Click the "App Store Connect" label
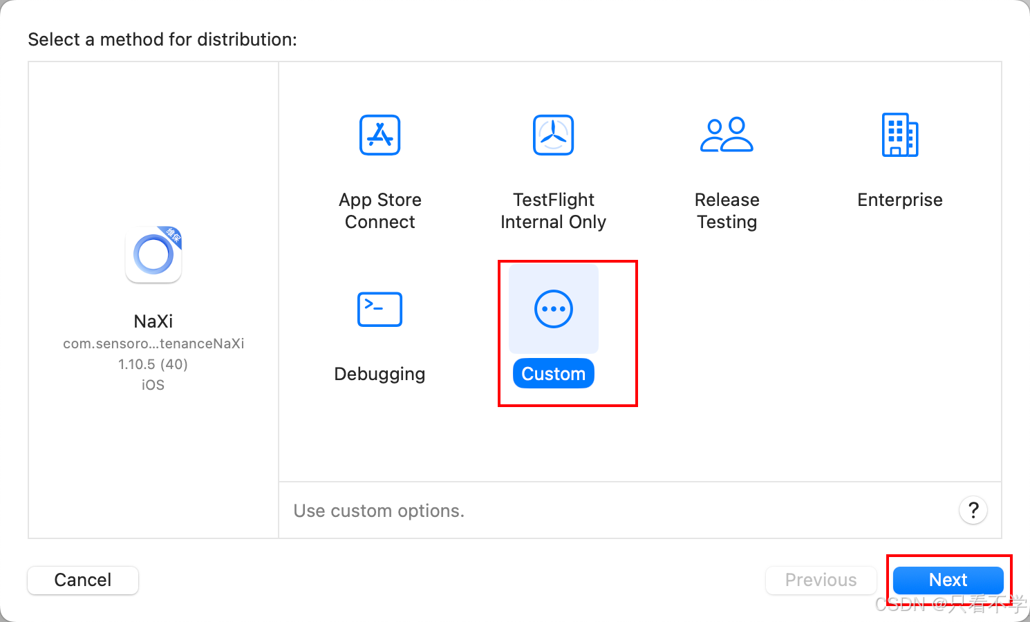The height and width of the screenshot is (622, 1030). (x=380, y=211)
